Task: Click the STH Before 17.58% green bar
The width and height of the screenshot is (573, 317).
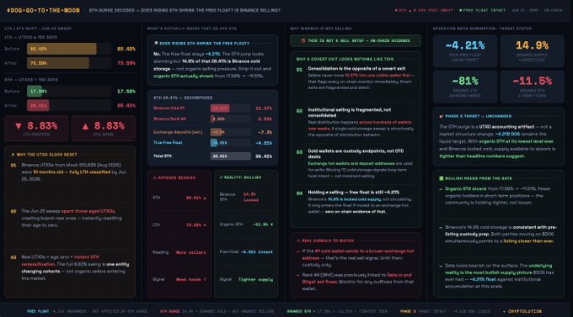Action: pos(35,91)
